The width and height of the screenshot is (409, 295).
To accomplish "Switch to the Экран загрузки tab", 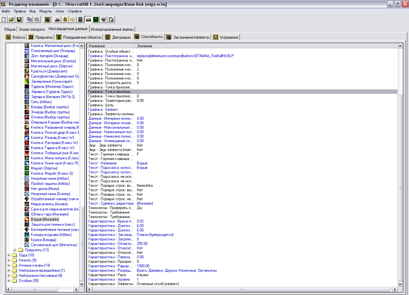I will coord(32,29).
